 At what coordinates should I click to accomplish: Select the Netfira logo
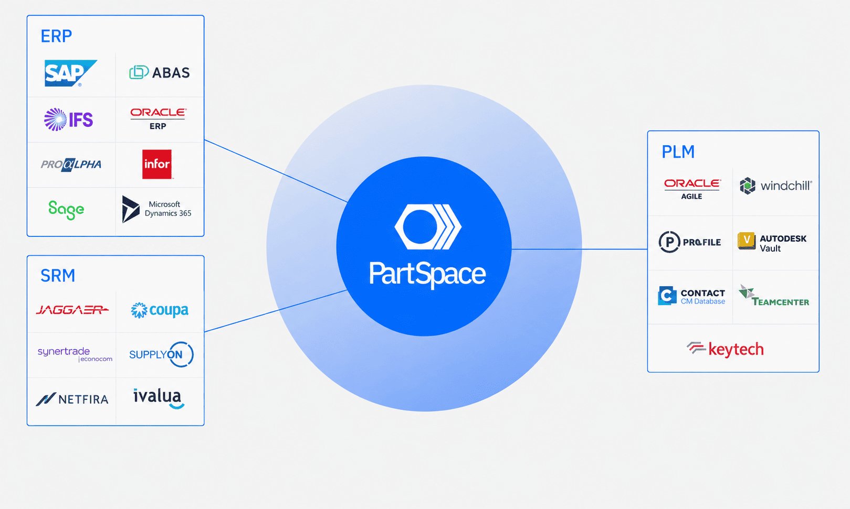pos(72,399)
